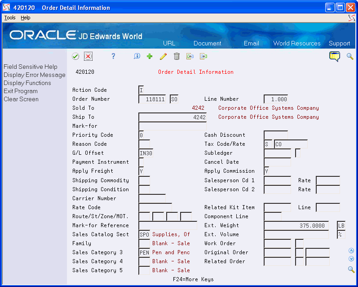Click the Ship To field
The height and width of the screenshot is (287, 358).
point(172,117)
